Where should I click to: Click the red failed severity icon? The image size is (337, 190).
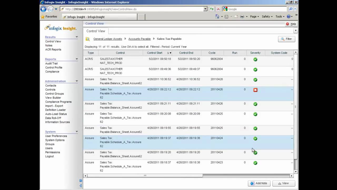[x=255, y=90]
